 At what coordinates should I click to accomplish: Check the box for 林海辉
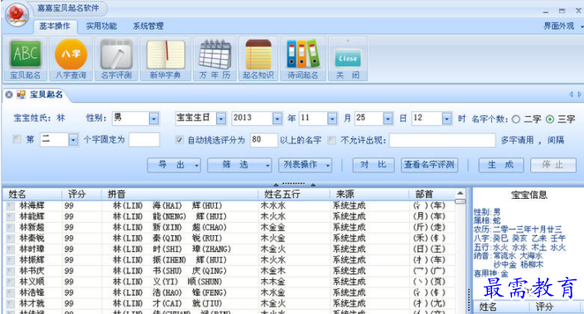coord(11,206)
